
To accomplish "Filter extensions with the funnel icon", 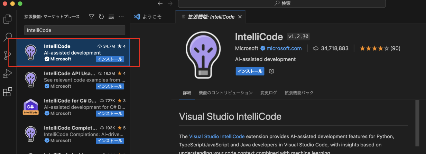I will 92,17.
